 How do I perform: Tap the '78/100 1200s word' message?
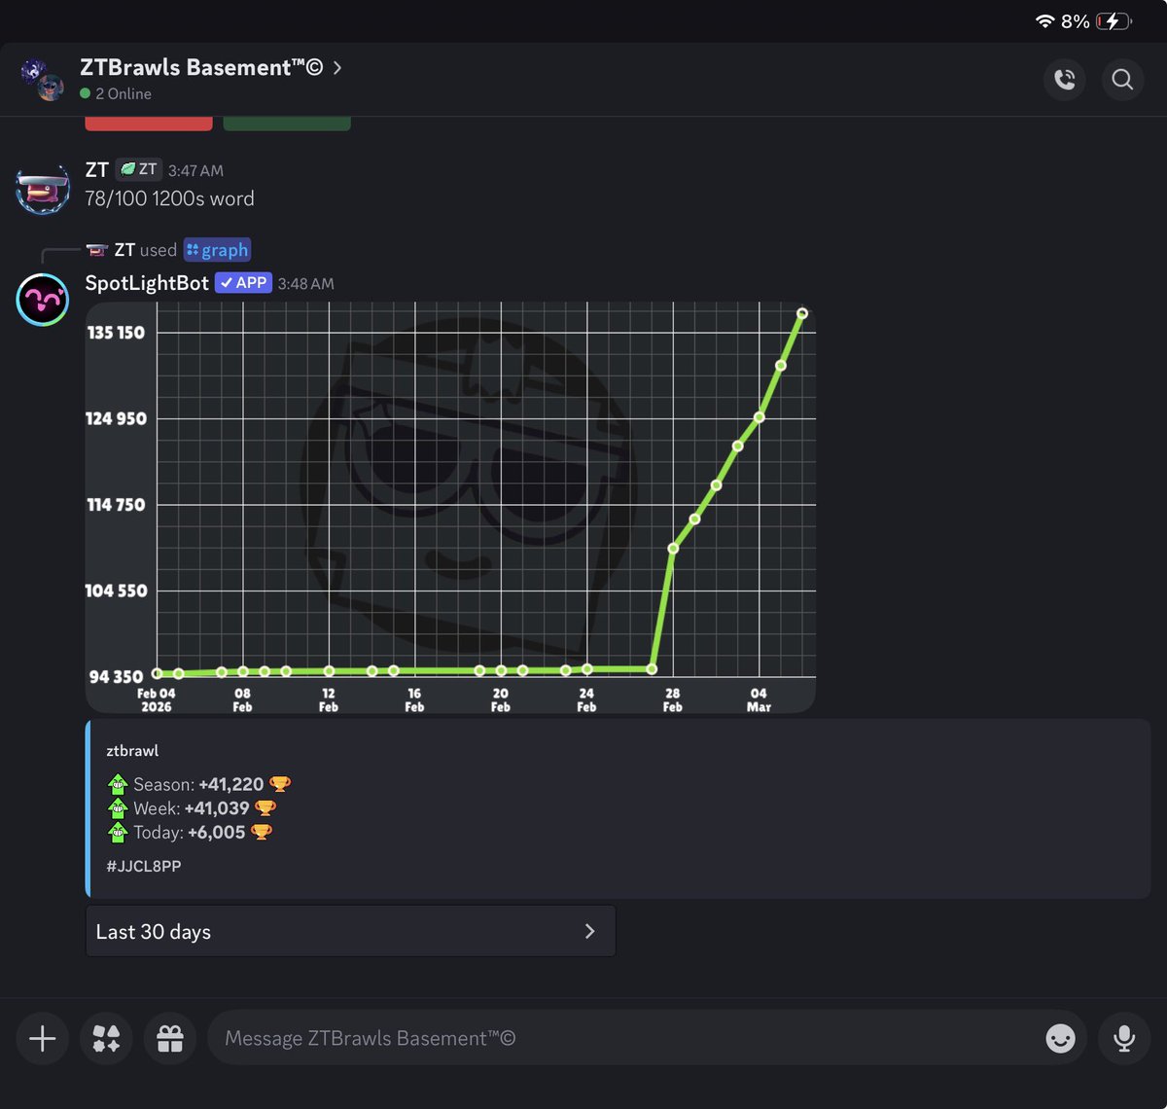(169, 198)
